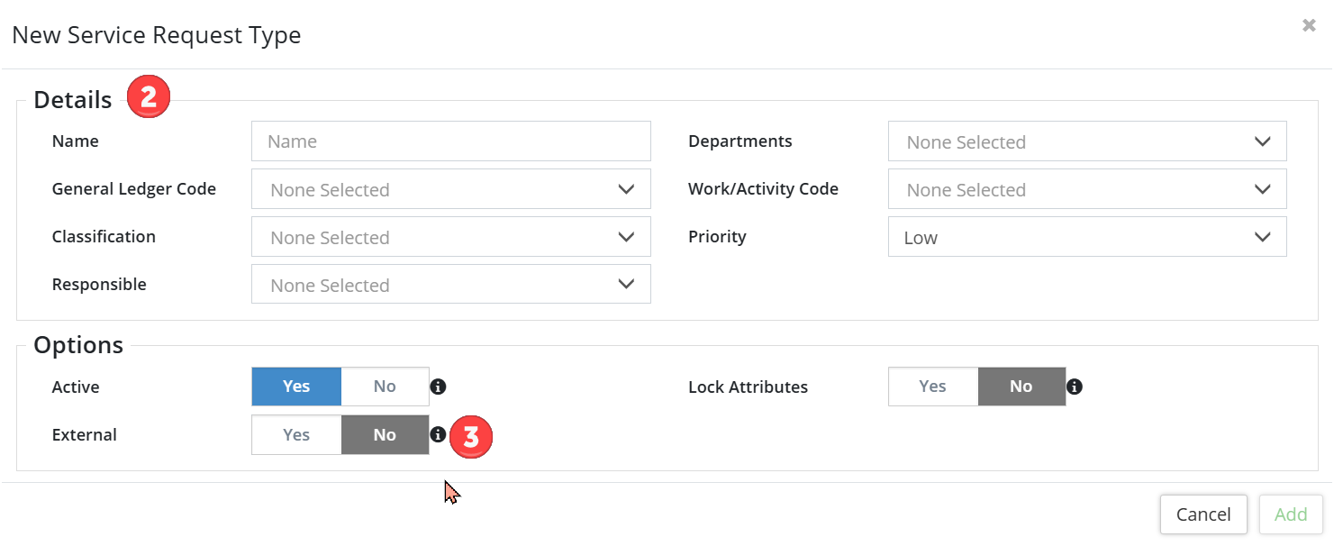
Task: Close the New Service Request Type dialog
Action: click(x=1309, y=26)
